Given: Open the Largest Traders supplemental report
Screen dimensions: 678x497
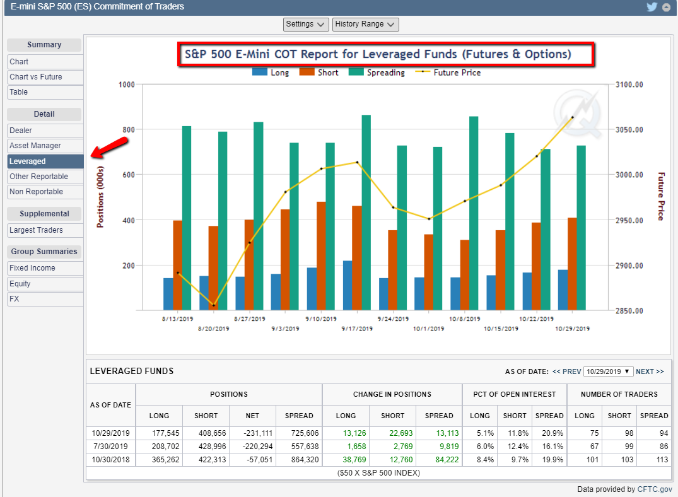Looking at the screenshot, I should 45,230.
